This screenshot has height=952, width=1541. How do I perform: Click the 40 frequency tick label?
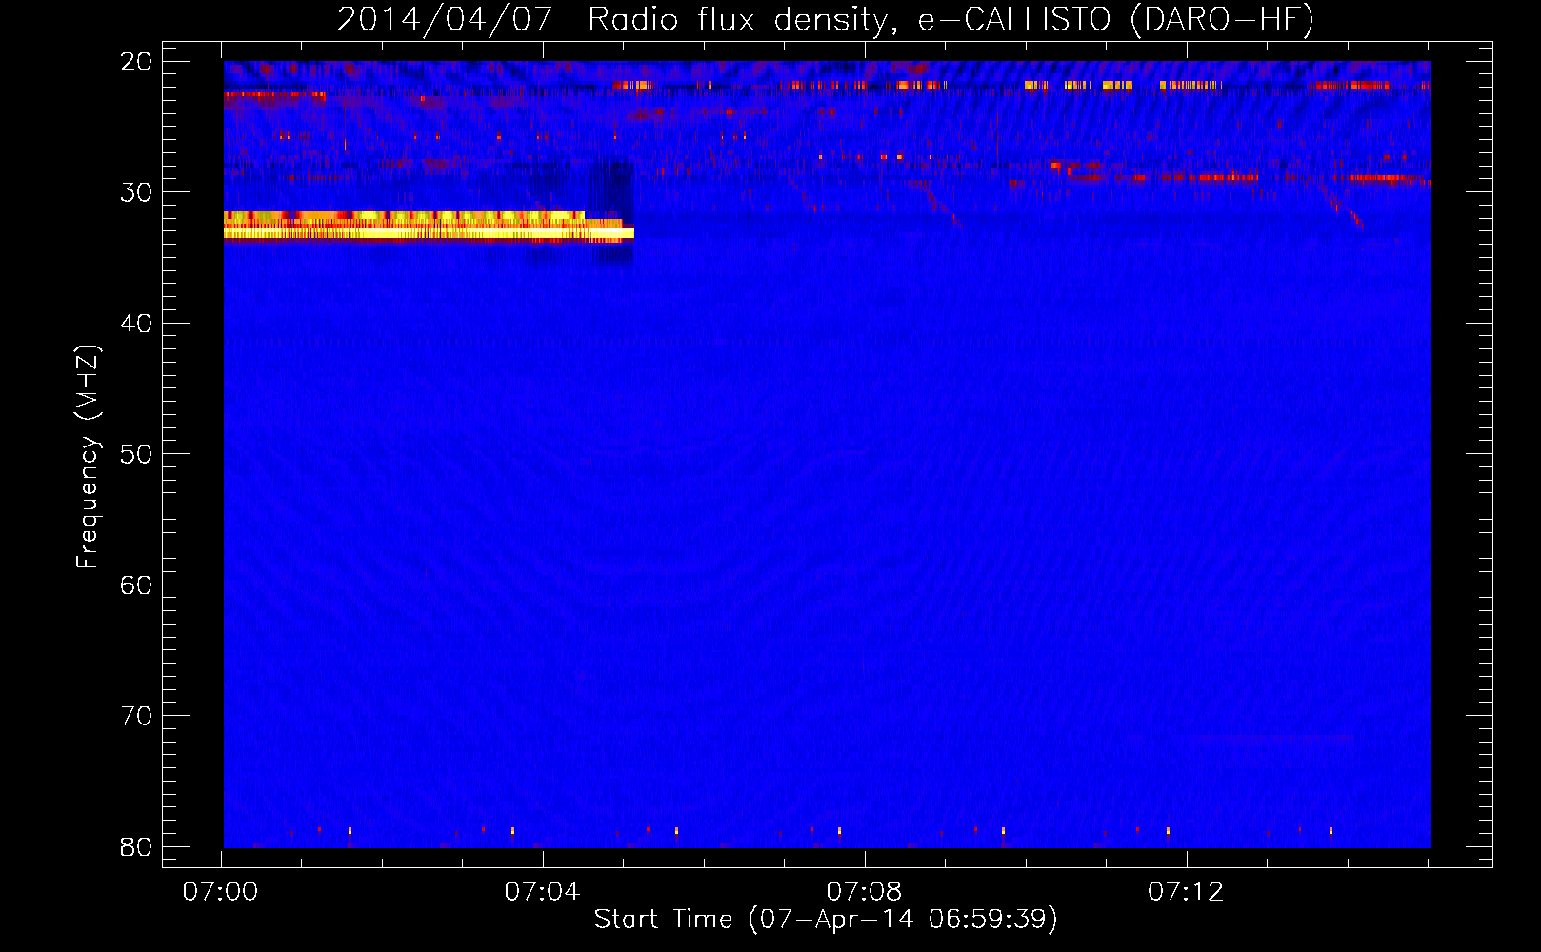(136, 324)
